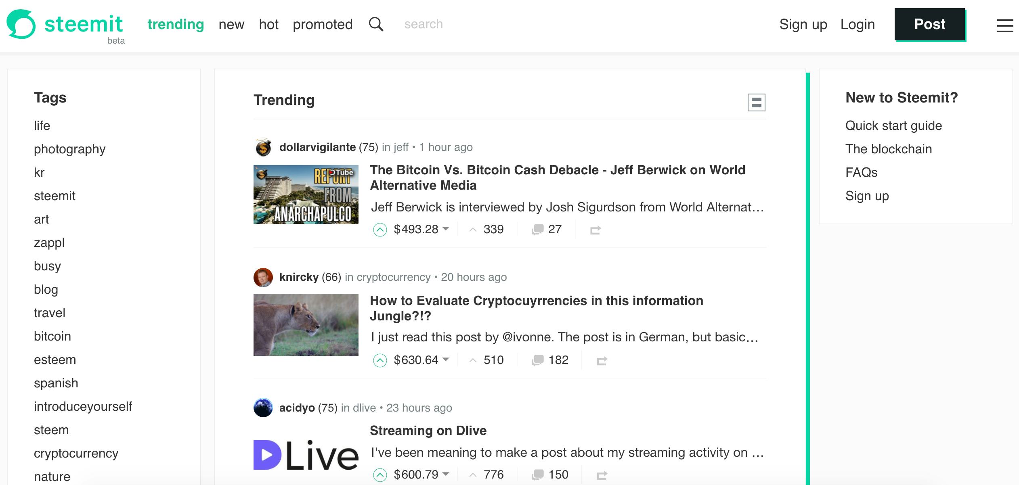This screenshot has height=485, width=1019.
Task: Switch to the promoted tab
Action: pyautogui.click(x=323, y=24)
